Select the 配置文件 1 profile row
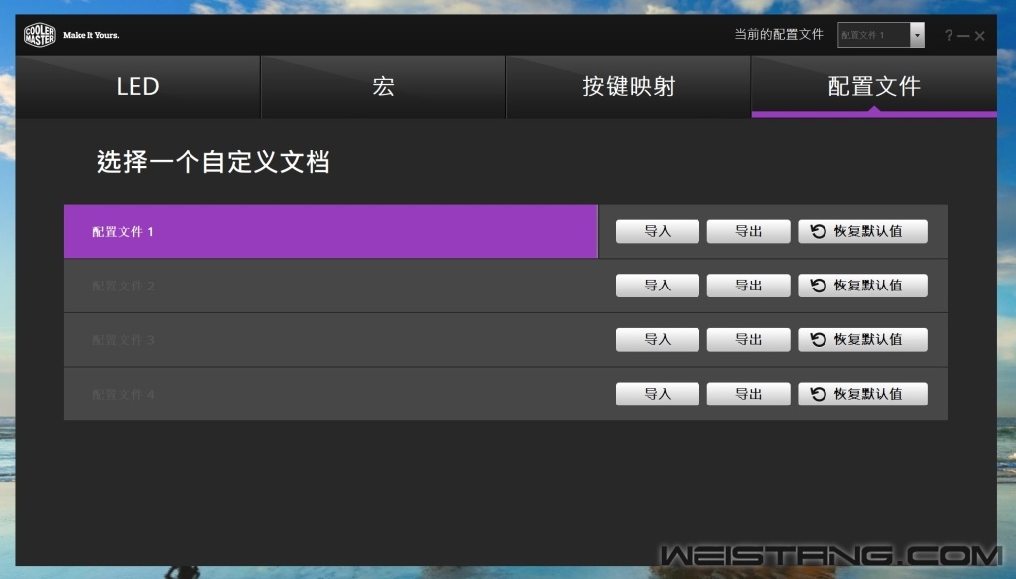Screen dimensions: 1016x579 click(330, 232)
